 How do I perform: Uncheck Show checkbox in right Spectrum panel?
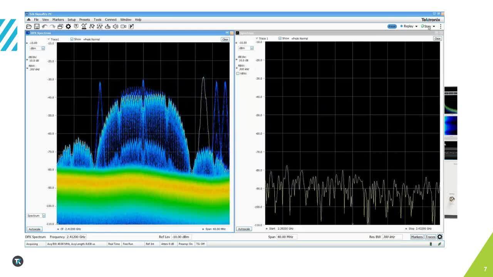tap(280, 38)
